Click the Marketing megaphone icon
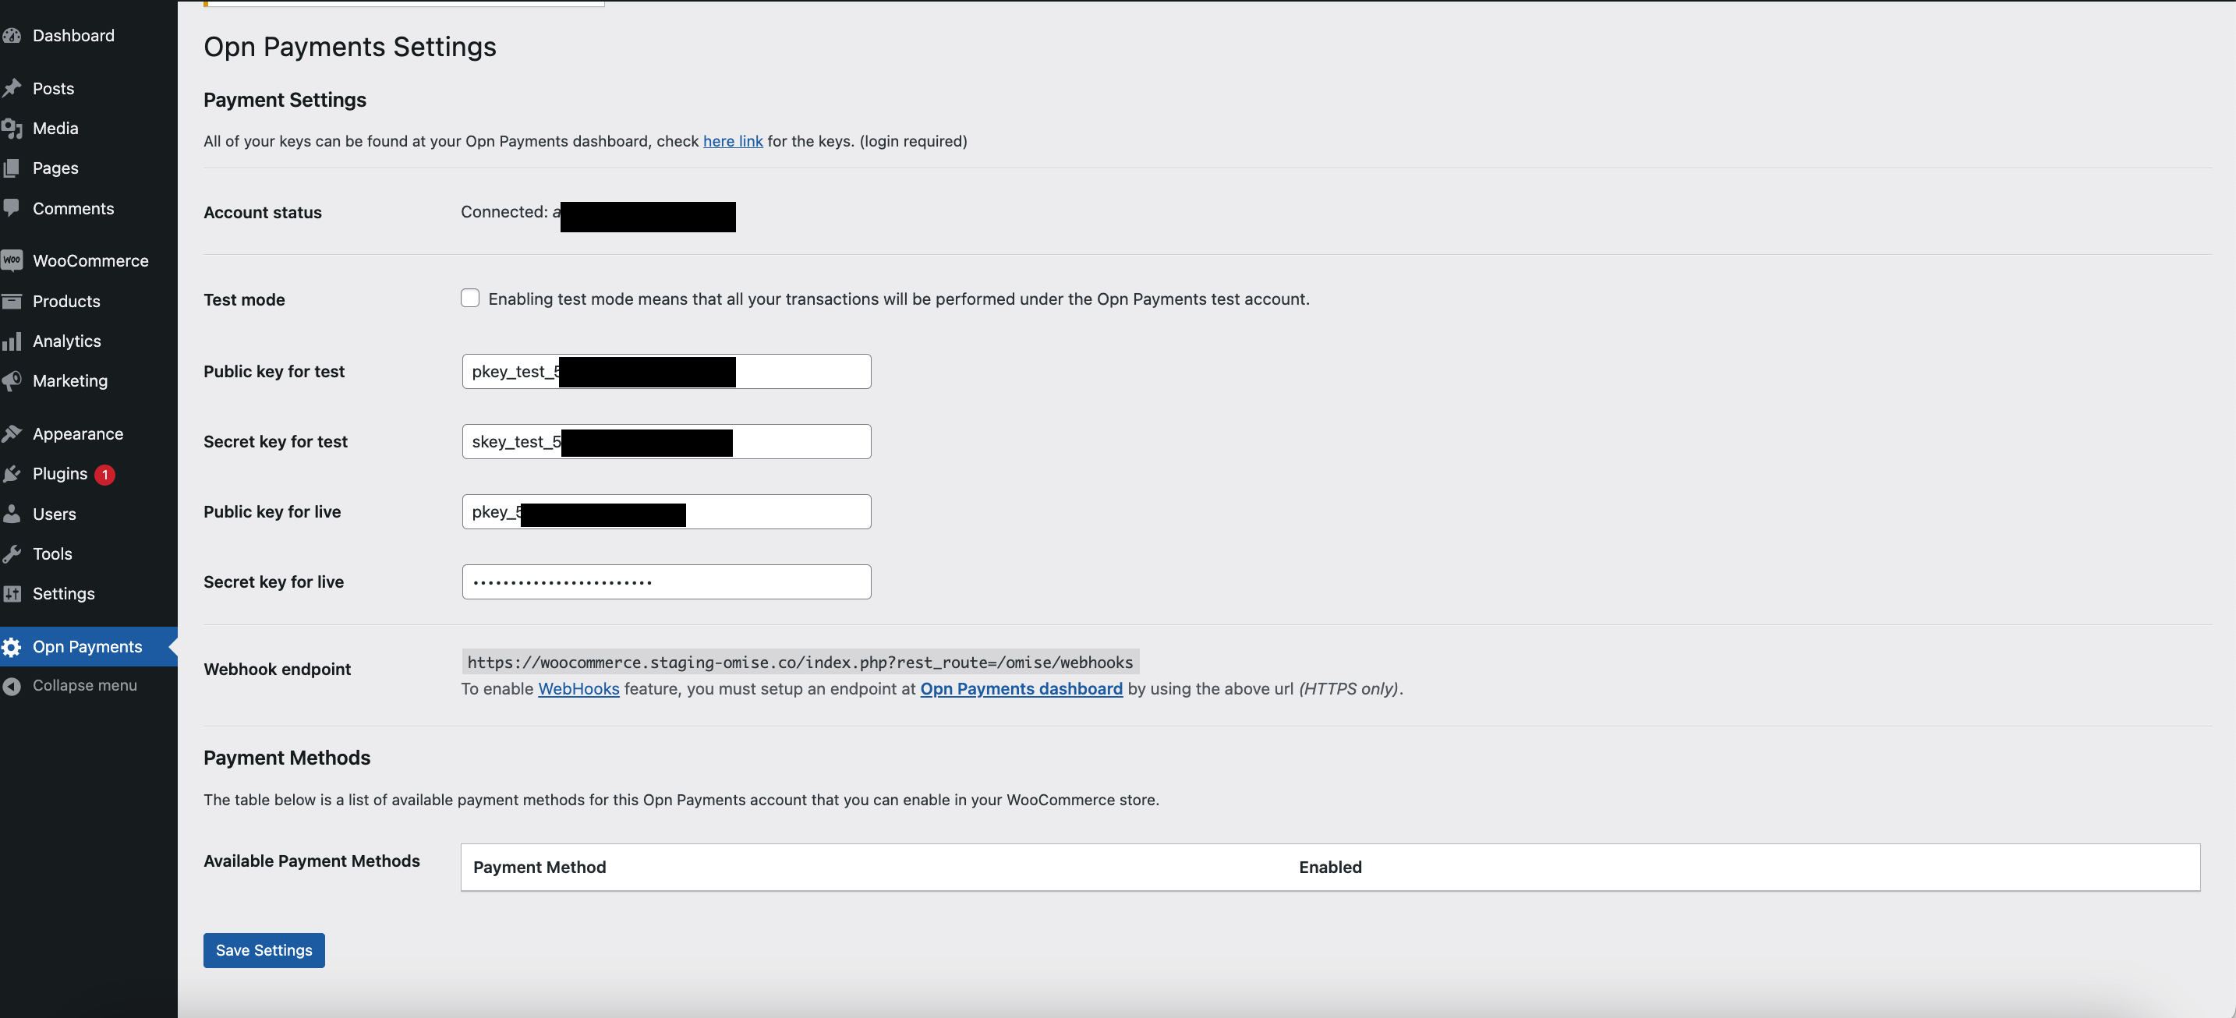This screenshot has width=2236, height=1018. (12, 380)
